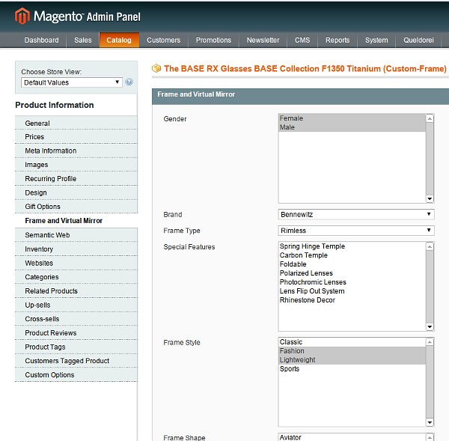This screenshot has width=449, height=441.
Task: Click Gender list scroll down arrow
Action: tap(430, 199)
